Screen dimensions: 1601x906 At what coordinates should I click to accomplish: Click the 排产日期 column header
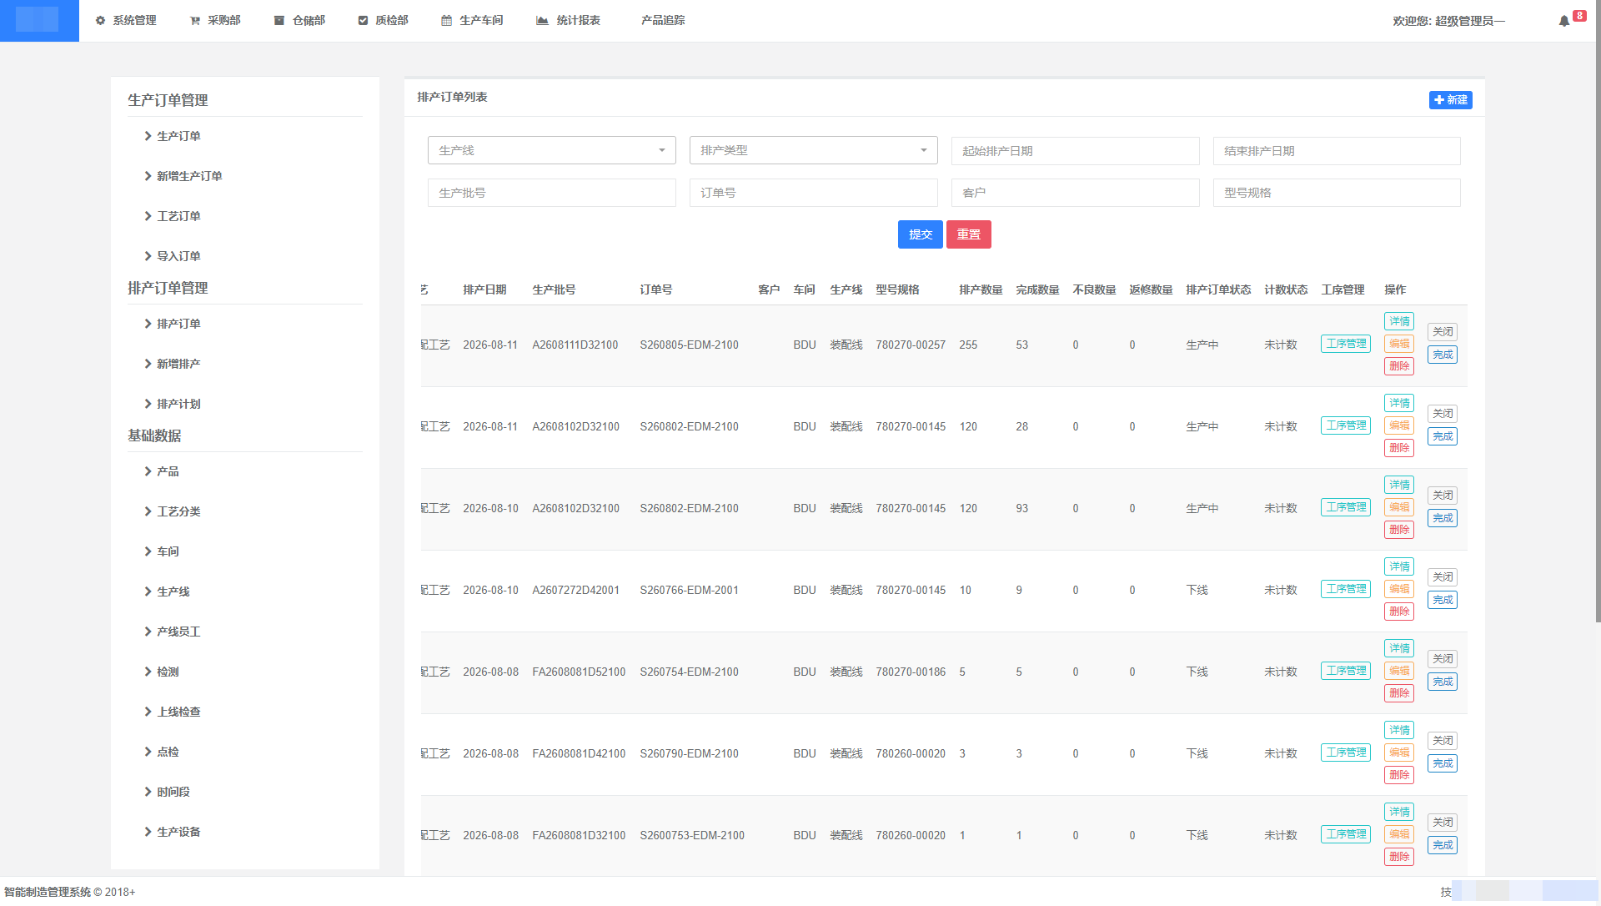(484, 289)
